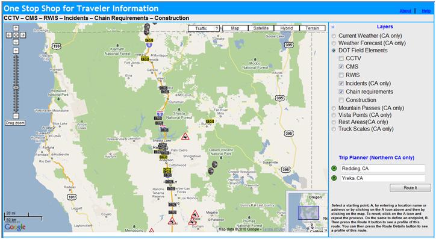Collapse the Layers panel with the » icon
The image size is (436, 239).
333,27
